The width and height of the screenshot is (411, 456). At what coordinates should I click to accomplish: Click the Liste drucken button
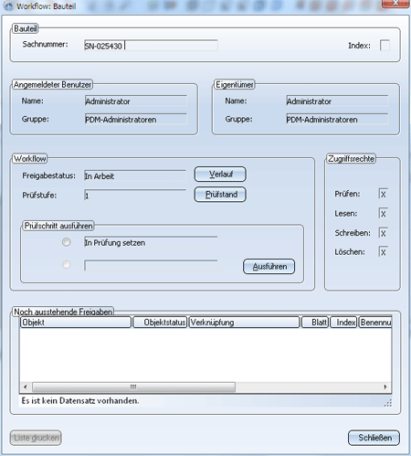tap(36, 438)
